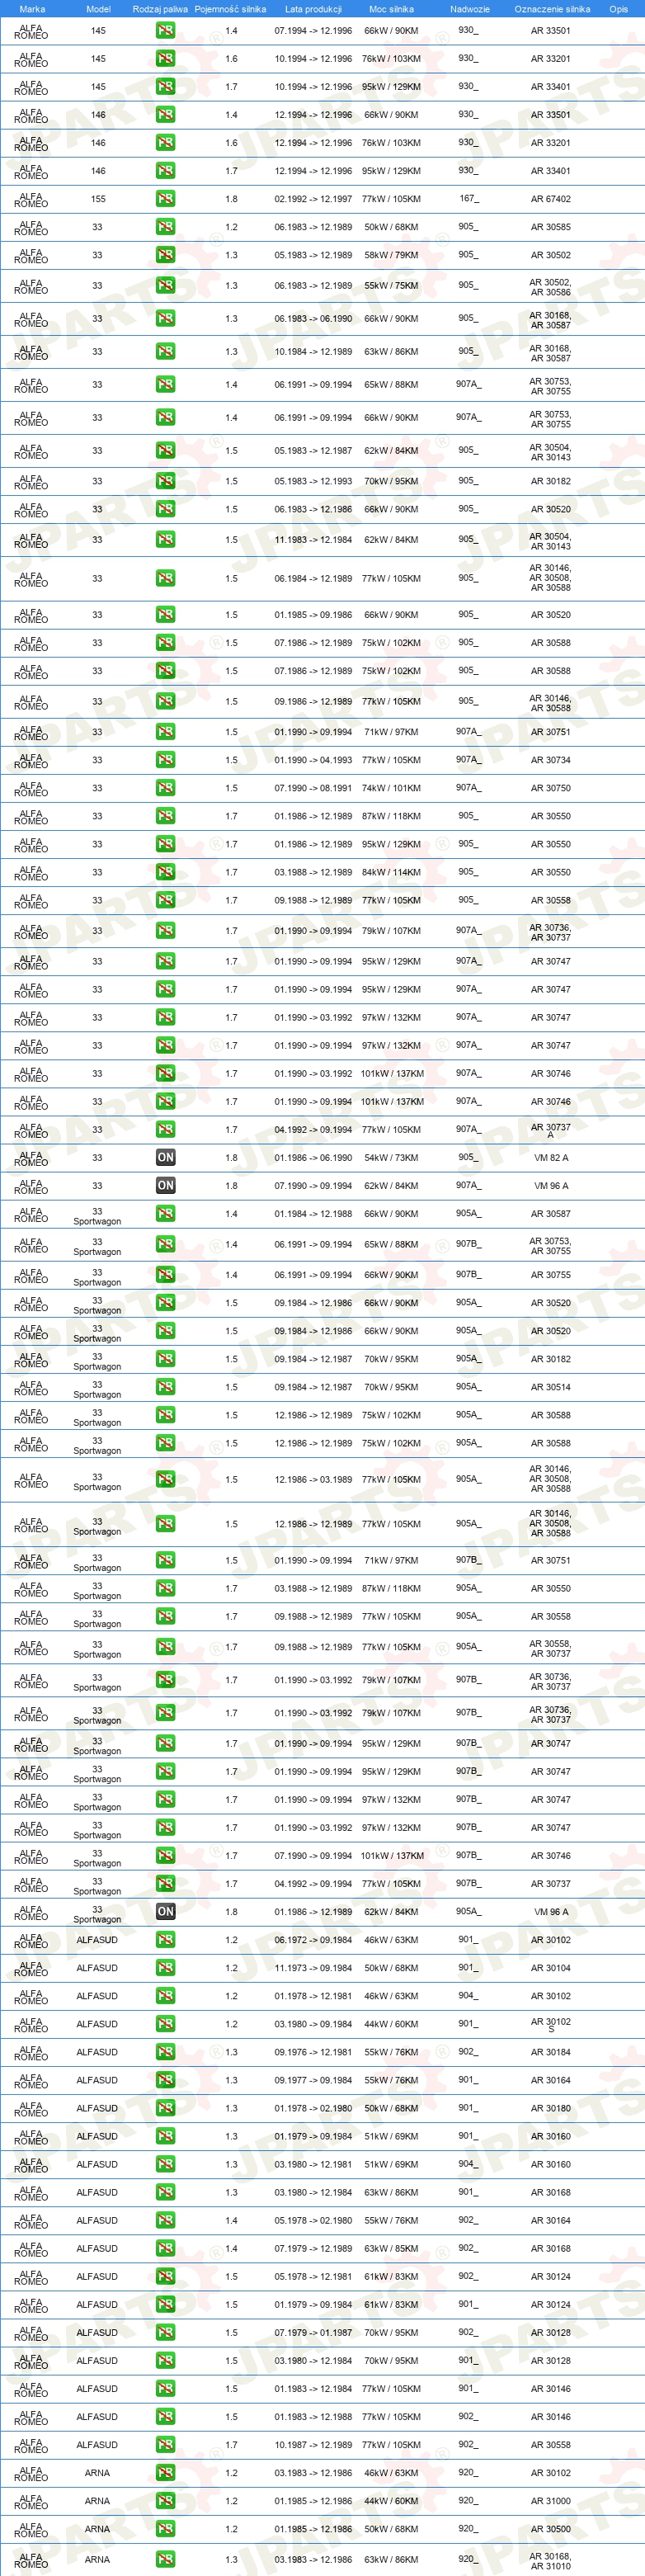Click power cell 84kW / 114KM
Screen dimensions: 645x2576
tap(391, 872)
